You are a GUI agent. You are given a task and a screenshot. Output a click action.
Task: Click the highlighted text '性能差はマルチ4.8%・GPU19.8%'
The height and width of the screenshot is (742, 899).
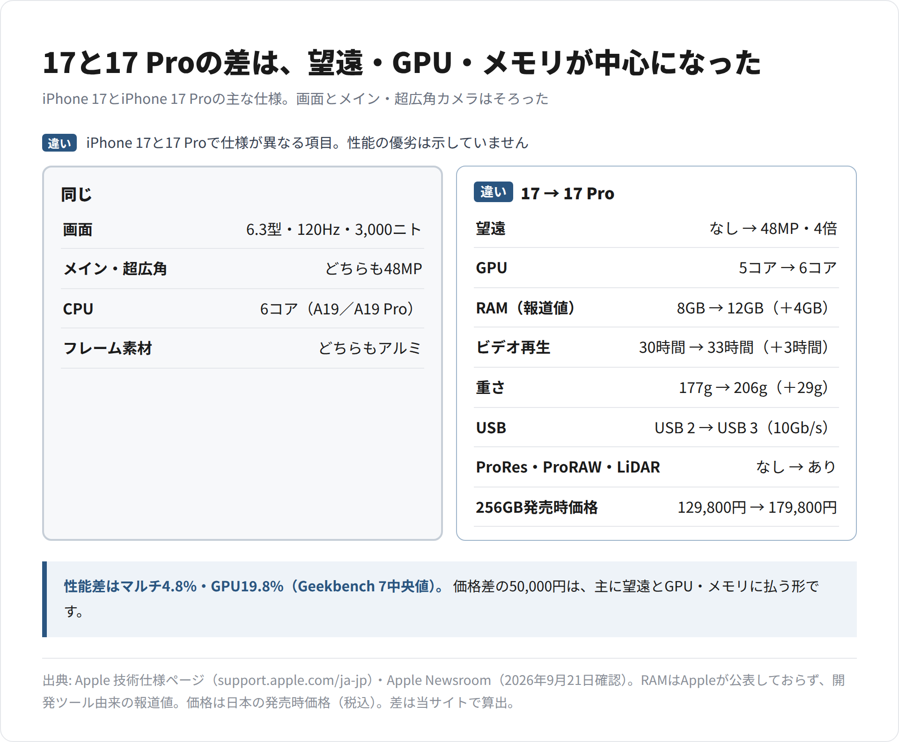click(x=174, y=586)
